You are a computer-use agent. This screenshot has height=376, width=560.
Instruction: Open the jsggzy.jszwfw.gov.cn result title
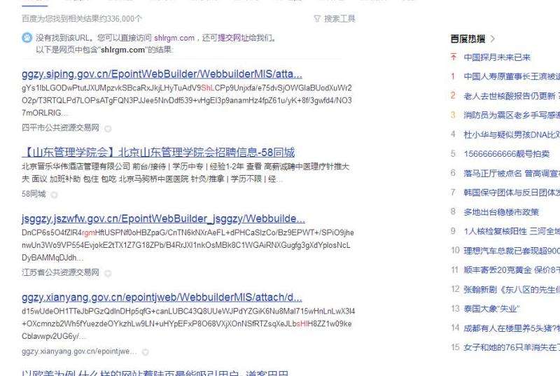[163, 218]
